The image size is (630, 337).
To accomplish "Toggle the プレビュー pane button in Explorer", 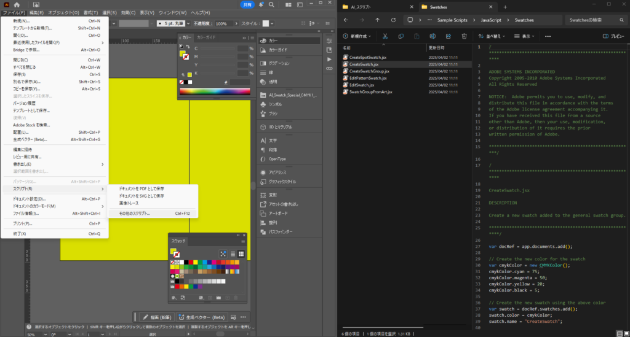I will 613,36.
